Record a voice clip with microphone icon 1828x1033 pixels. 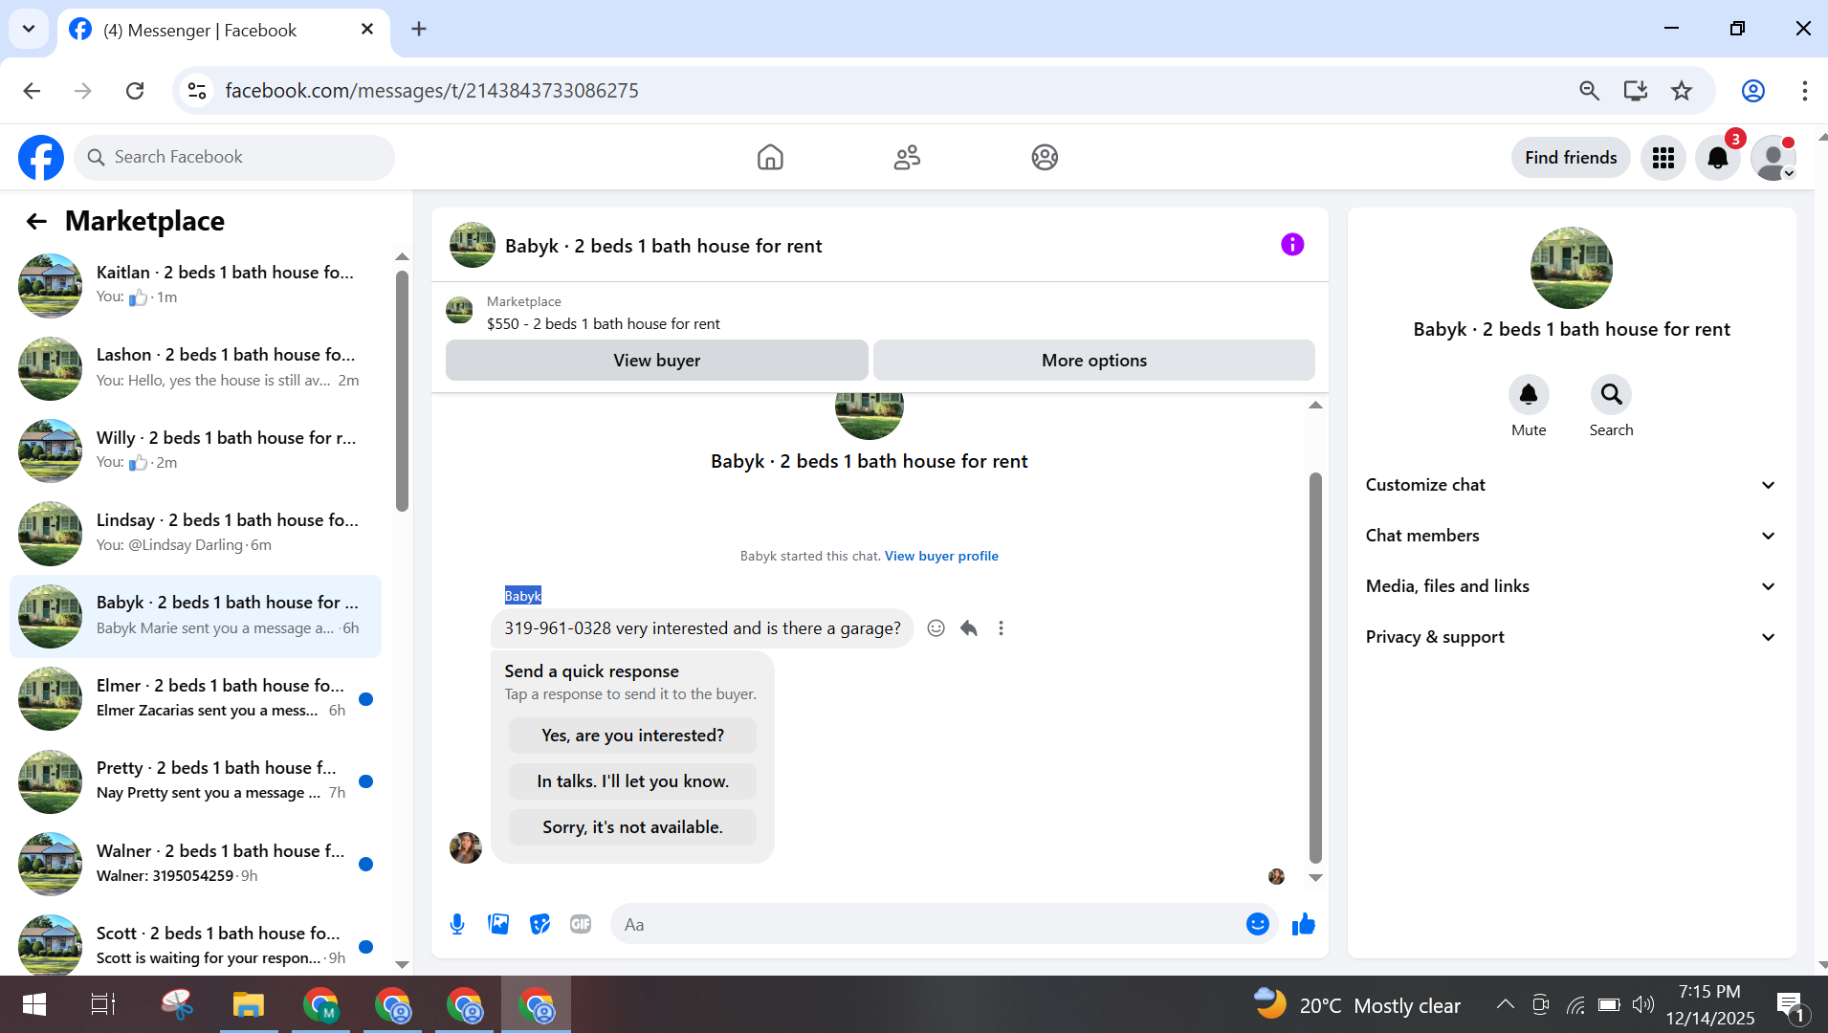point(457,924)
